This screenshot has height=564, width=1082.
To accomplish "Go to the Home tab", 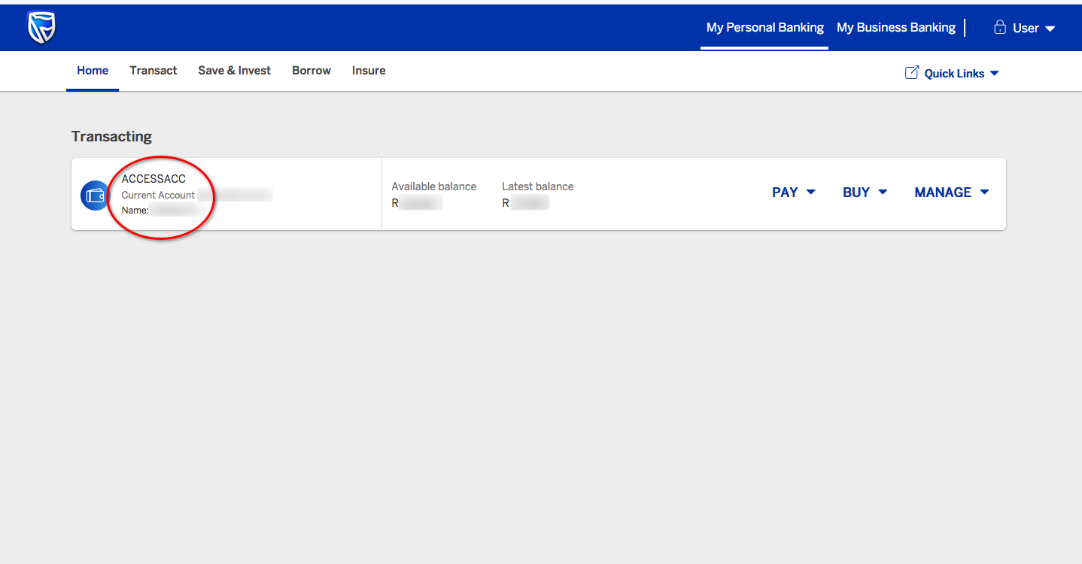I will [93, 71].
